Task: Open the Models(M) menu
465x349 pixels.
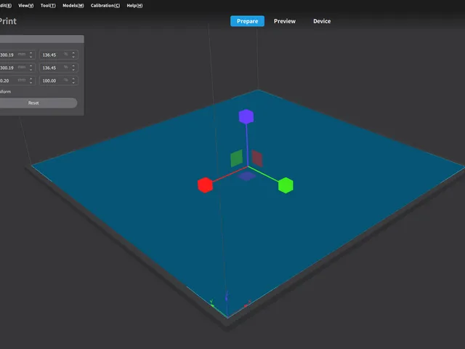Action: 73,6
